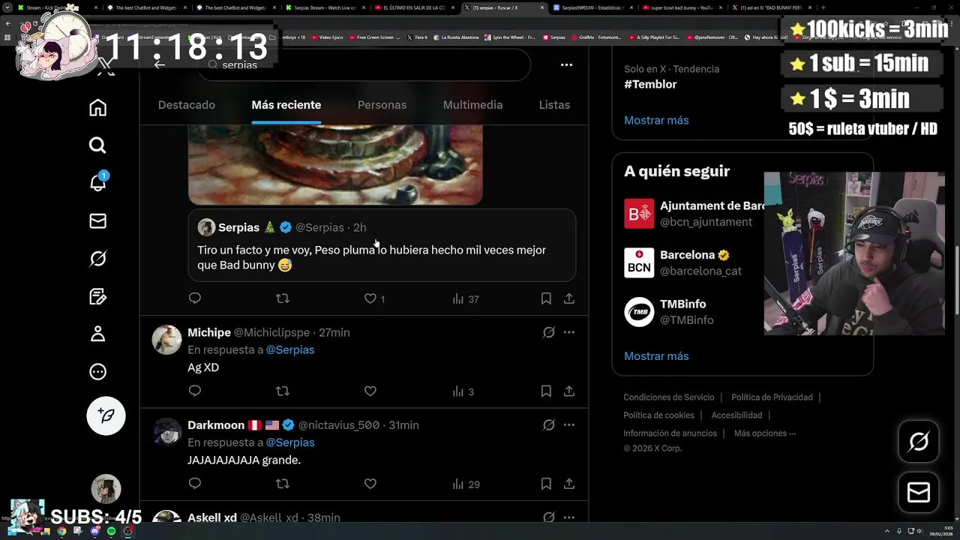Open Grok action on Darkmoon's tweet
960x540 pixels.
tap(549, 425)
